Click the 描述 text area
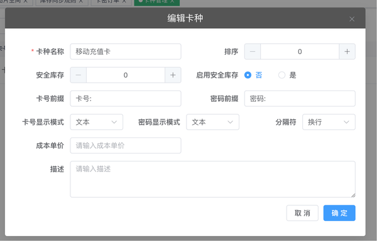 click(x=212, y=179)
